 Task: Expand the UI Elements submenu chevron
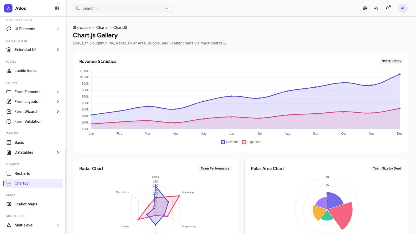58,29
